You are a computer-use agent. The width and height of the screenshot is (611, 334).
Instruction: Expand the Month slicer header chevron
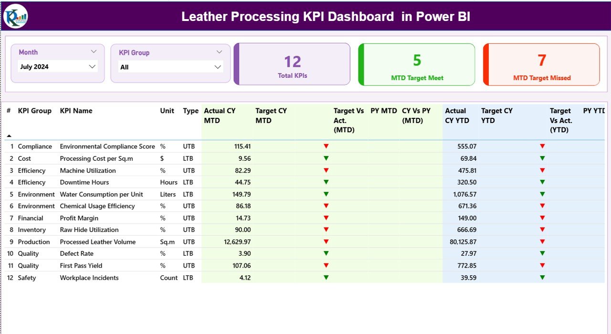[x=94, y=52]
